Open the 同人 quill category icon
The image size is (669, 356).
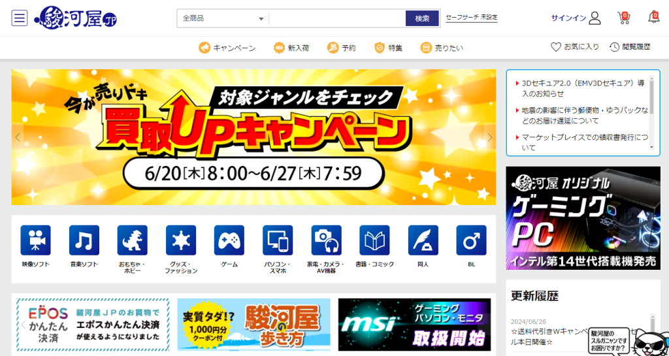[x=423, y=240]
